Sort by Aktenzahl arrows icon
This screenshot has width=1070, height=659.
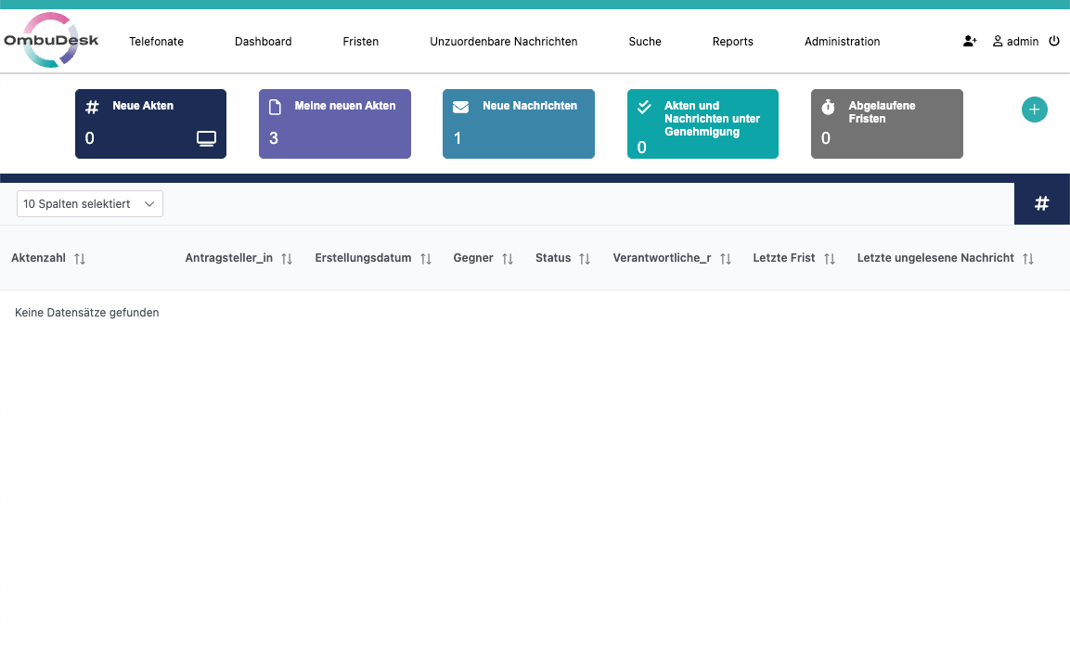click(80, 259)
